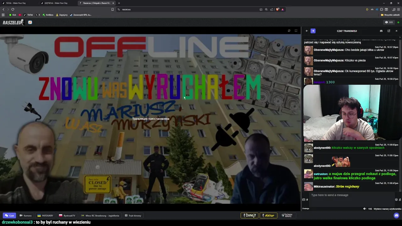
Task: Reload the video player stream
Action: point(289,31)
